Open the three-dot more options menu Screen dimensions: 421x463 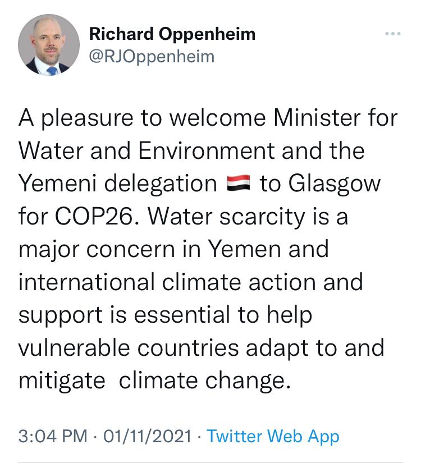click(392, 34)
